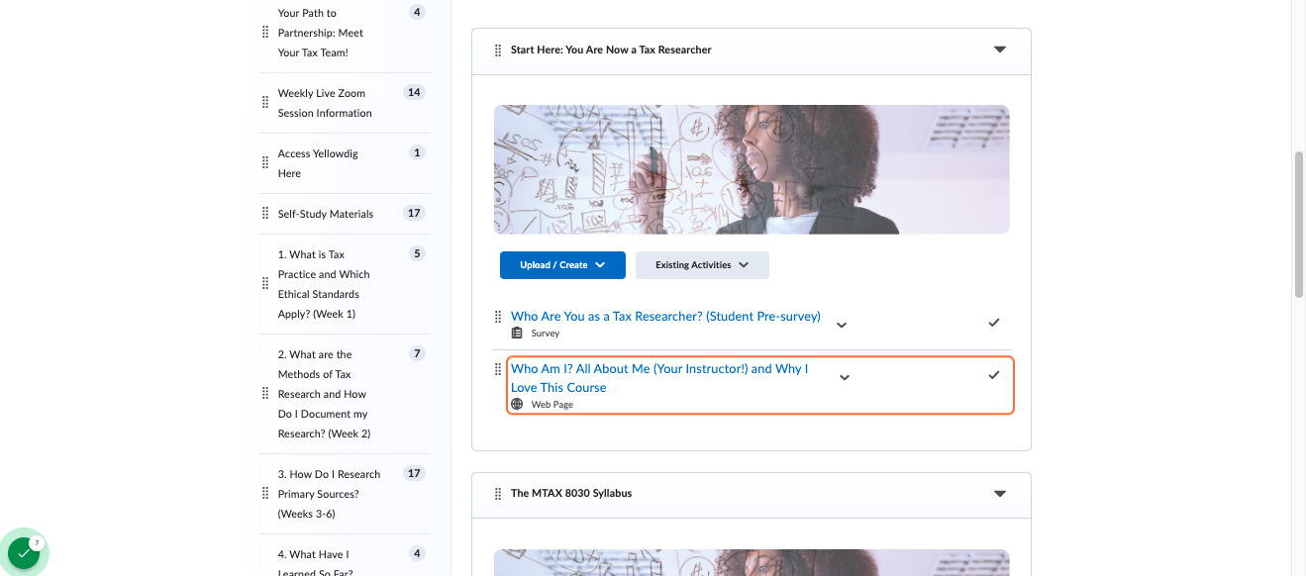Grab drag handle beside Start Here module title

(x=498, y=50)
